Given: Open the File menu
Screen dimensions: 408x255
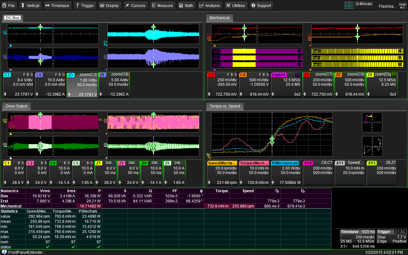Looking at the screenshot, I should pos(9,5).
